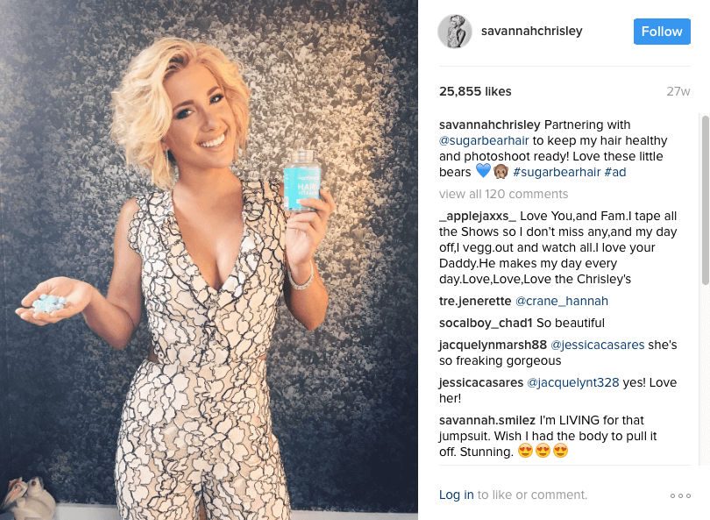
Task: Select the #ad hashtag
Action: pos(615,172)
